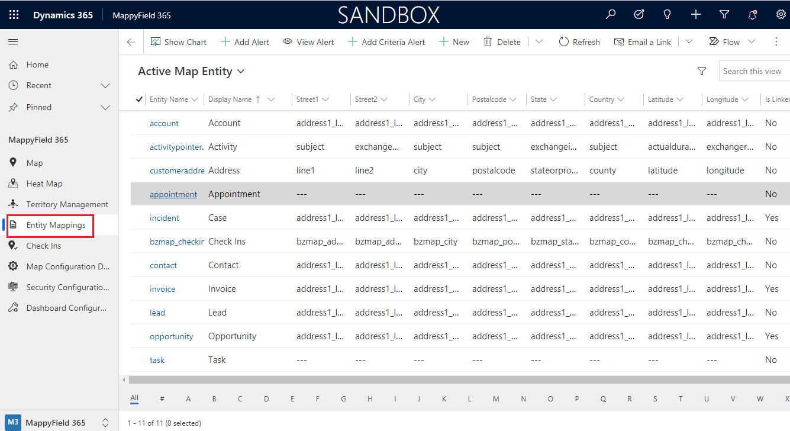Click the New record command
Viewport: 790px width, 431px height.
pos(454,42)
